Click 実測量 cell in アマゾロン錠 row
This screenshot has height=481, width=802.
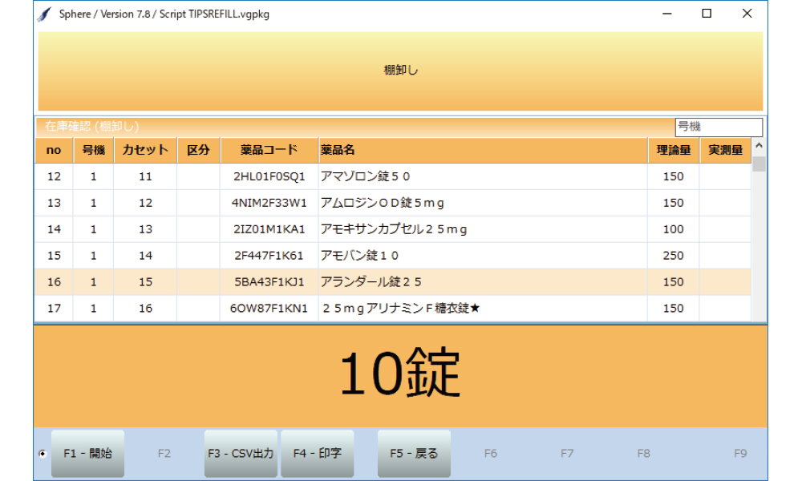(x=725, y=177)
